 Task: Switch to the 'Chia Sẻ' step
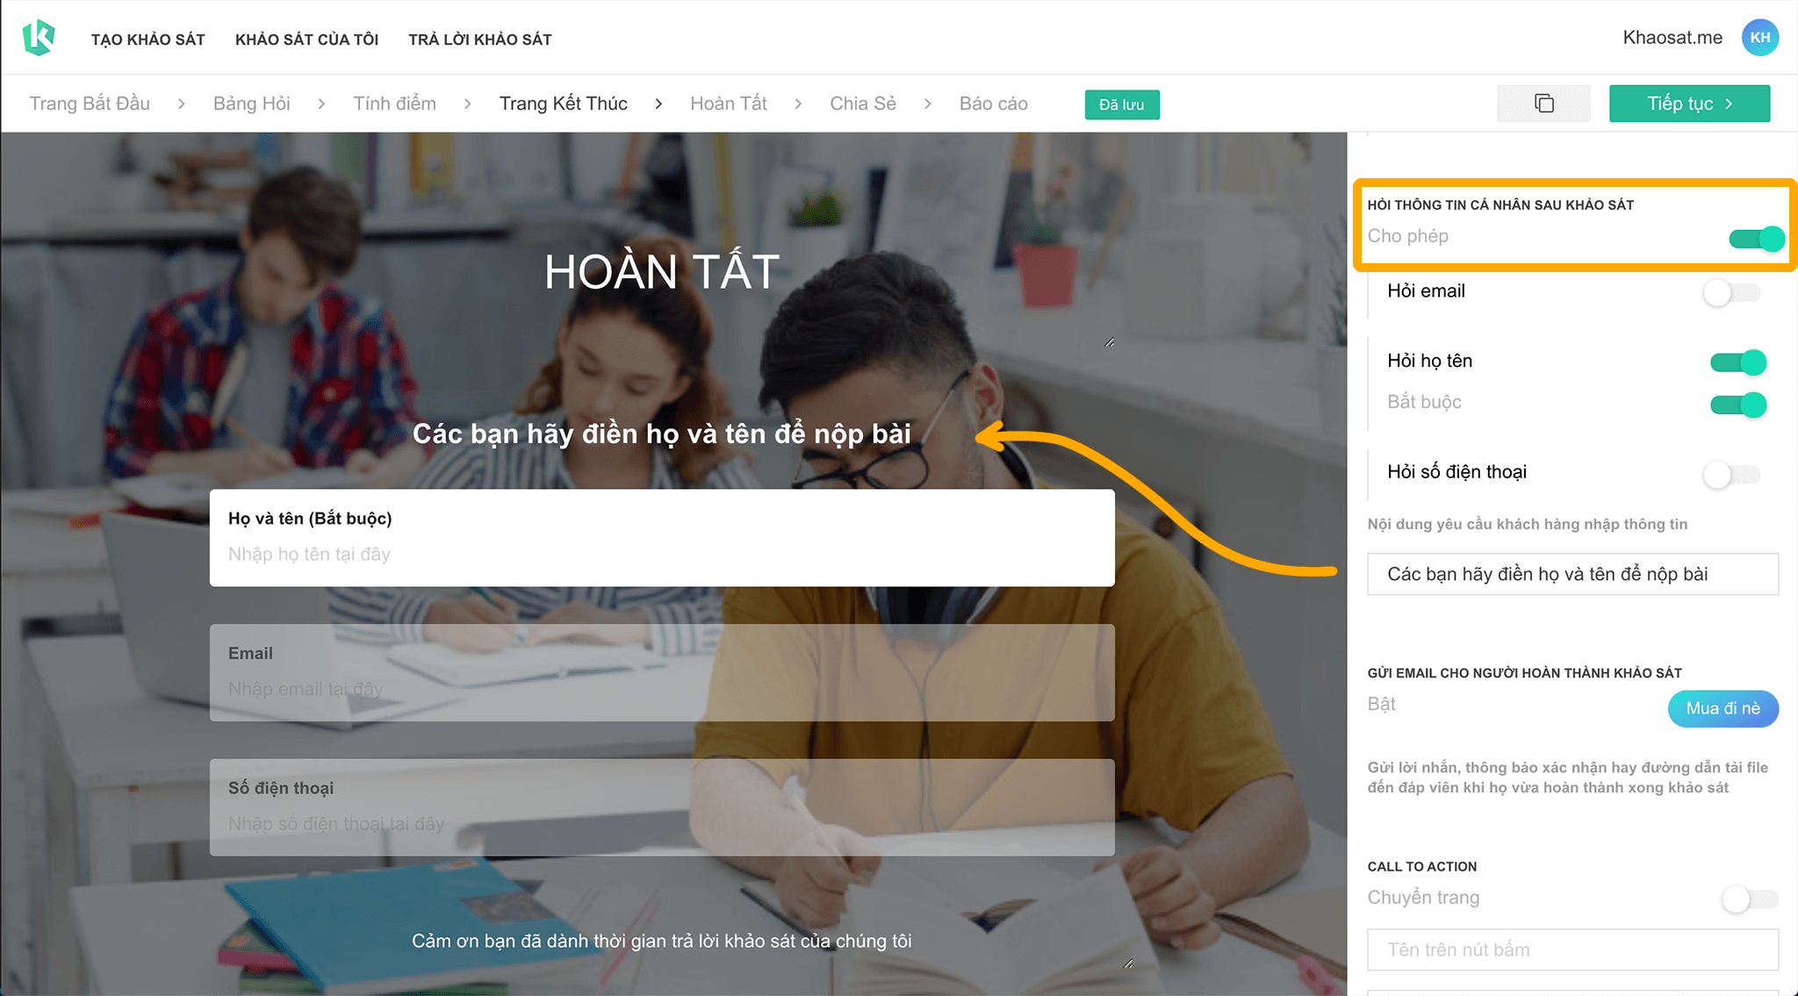point(863,103)
